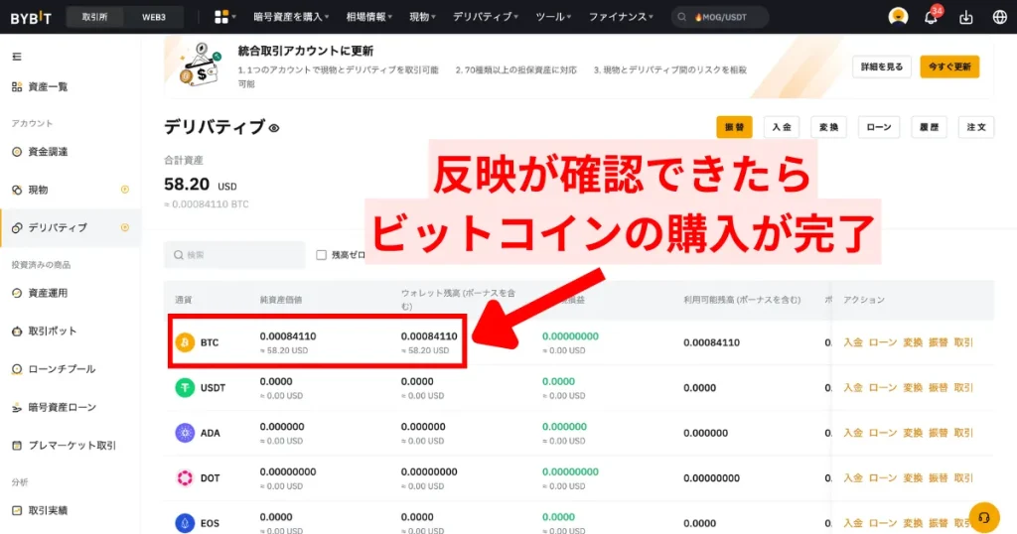Click the BTC coin icon
The height and width of the screenshot is (534, 1017).
(x=185, y=342)
